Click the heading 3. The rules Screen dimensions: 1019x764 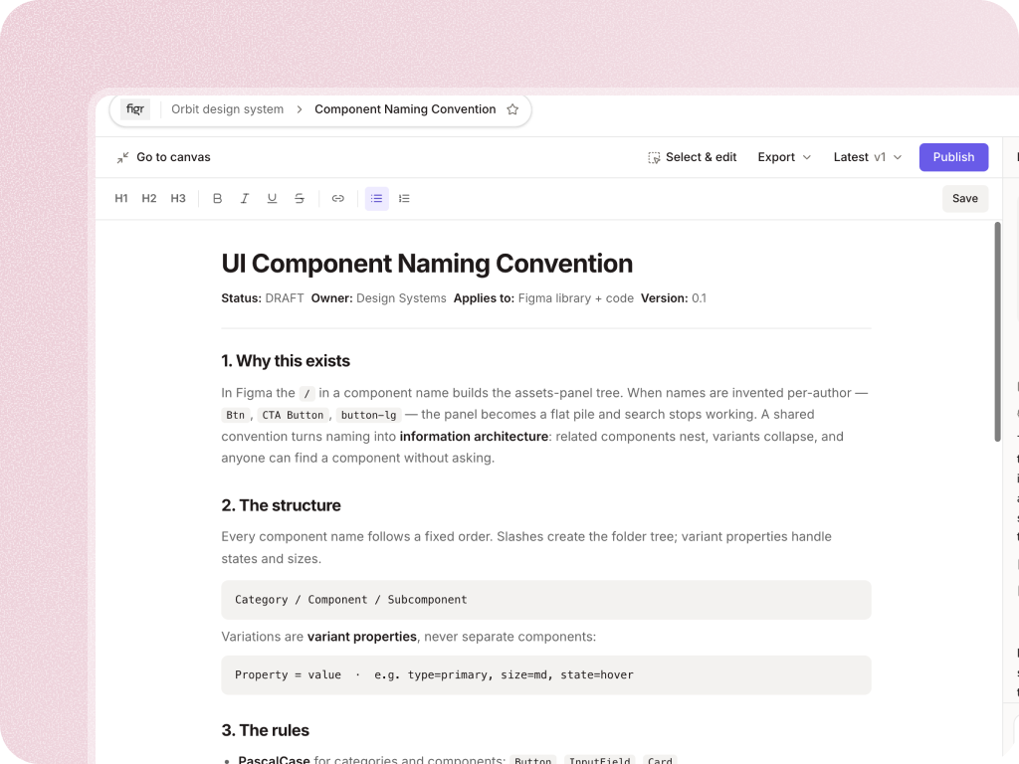pos(265,730)
